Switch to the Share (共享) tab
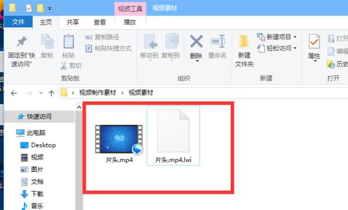Image resolution: width=348 pixels, height=210 pixels. tap(73, 22)
